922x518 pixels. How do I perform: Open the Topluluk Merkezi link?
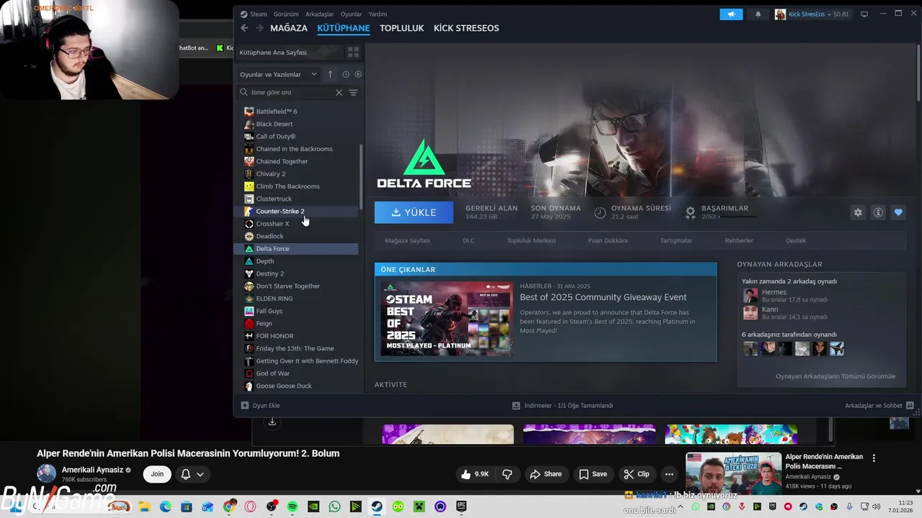click(531, 240)
